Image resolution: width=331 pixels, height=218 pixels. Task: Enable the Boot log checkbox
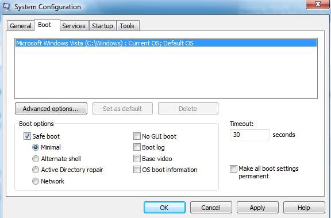[137, 147]
